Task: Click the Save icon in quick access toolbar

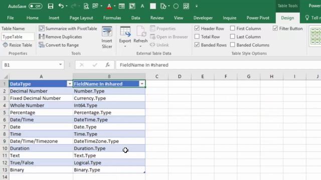Action: coord(50,6)
